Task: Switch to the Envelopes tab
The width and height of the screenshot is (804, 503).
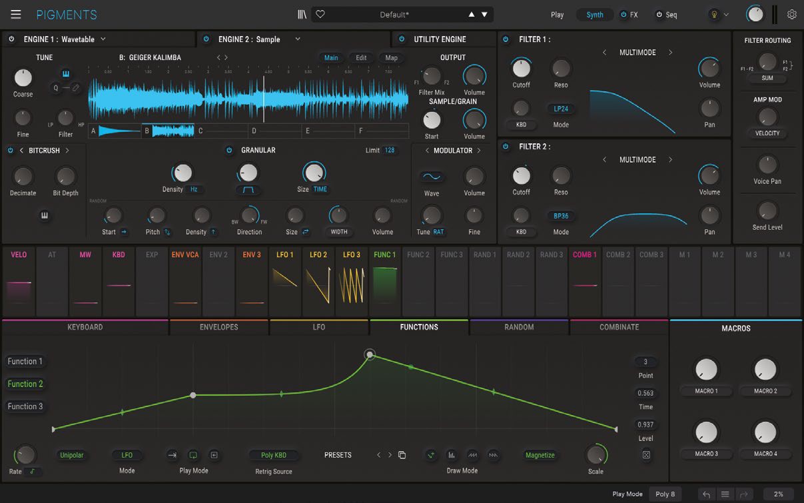Action: tap(219, 327)
